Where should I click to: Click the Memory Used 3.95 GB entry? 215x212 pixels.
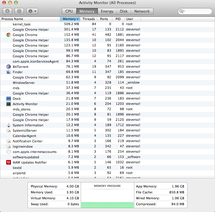click(55, 192)
